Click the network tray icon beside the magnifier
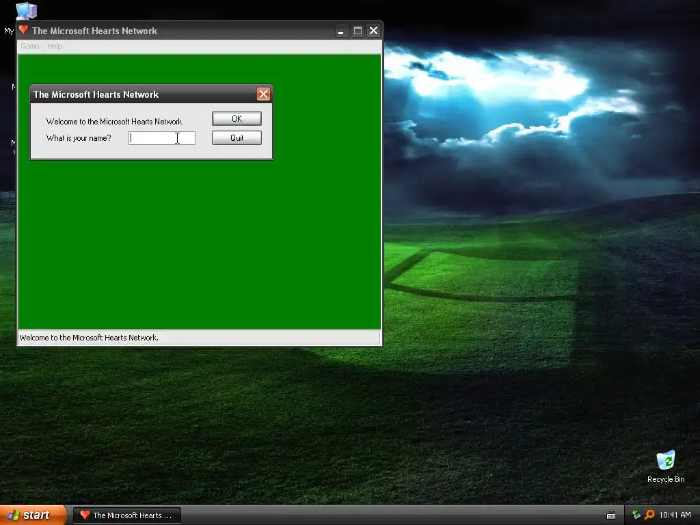The width and height of the screenshot is (700, 525). point(636,515)
